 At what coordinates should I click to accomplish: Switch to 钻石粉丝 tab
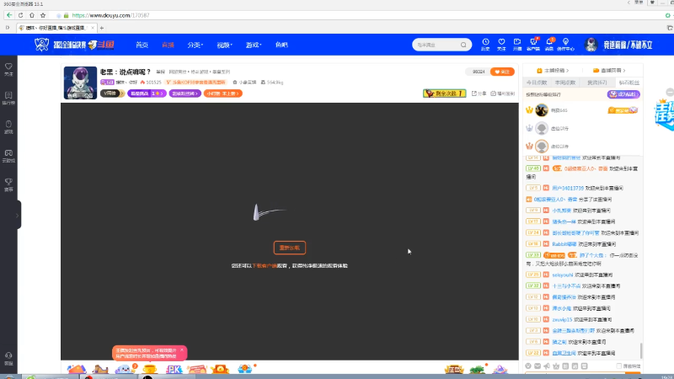pos(629,83)
